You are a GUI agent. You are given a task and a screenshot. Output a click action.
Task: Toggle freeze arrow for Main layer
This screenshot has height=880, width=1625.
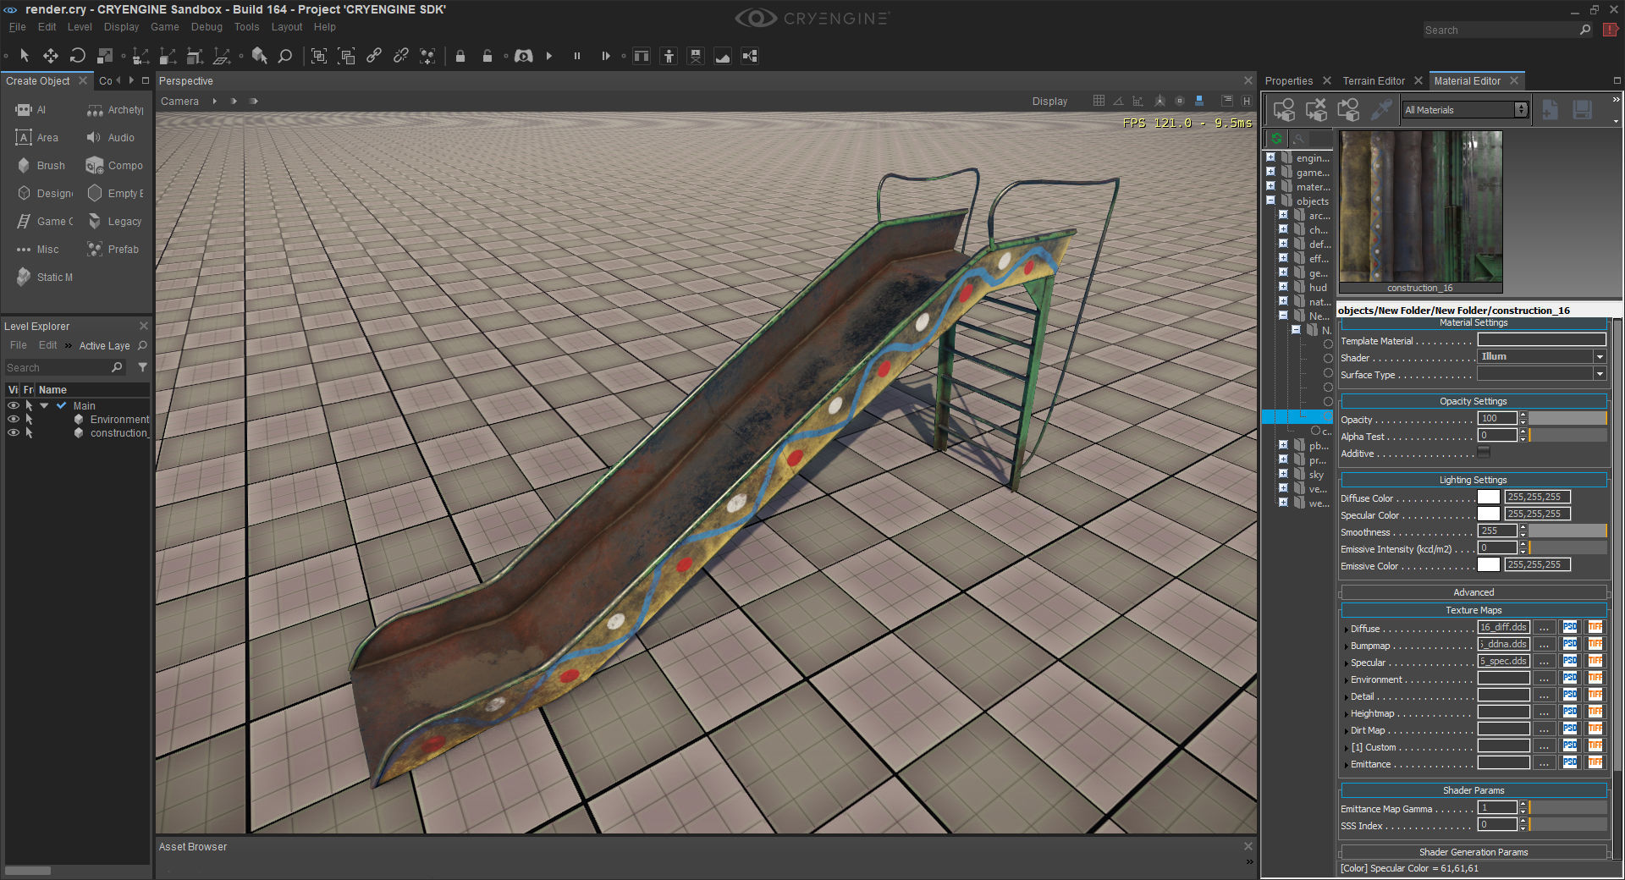(29, 406)
